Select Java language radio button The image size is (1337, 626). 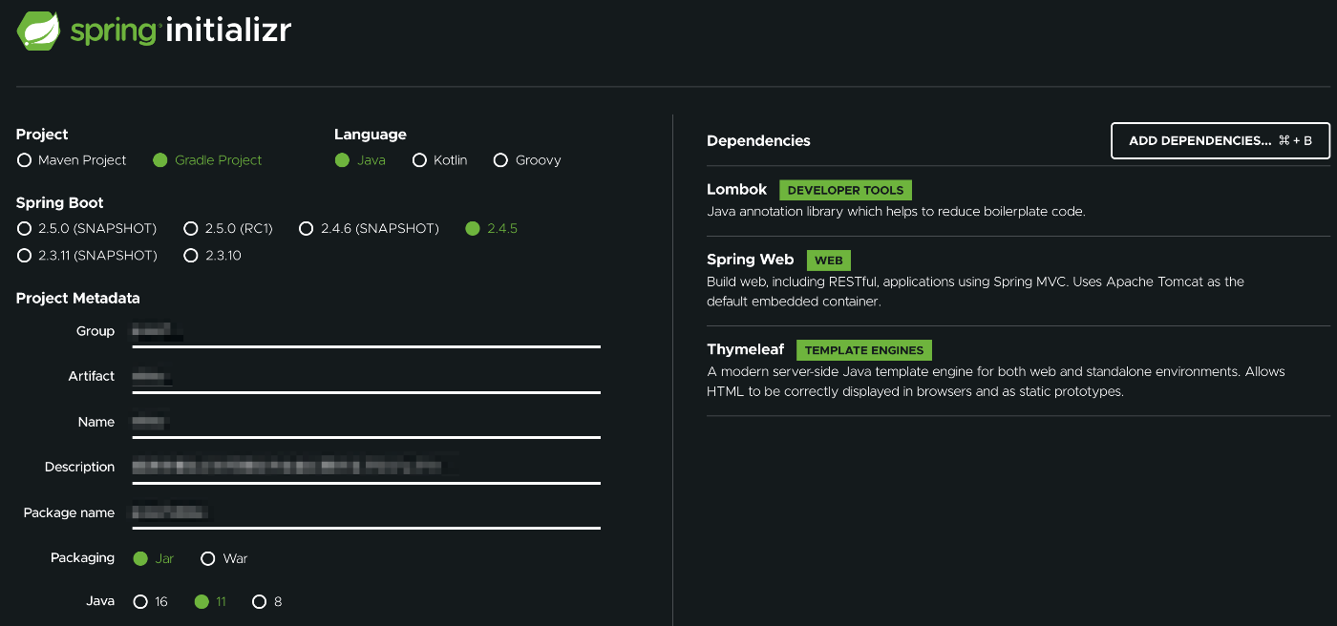(x=342, y=160)
